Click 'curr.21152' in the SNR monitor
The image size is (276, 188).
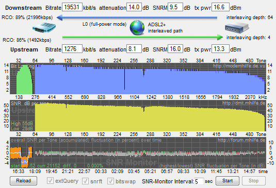(48, 166)
